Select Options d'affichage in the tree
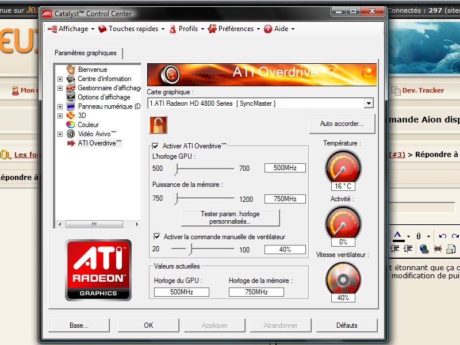 point(104,97)
